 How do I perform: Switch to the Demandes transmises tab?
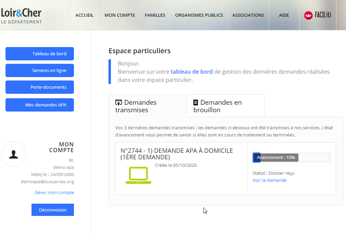pos(148,105)
